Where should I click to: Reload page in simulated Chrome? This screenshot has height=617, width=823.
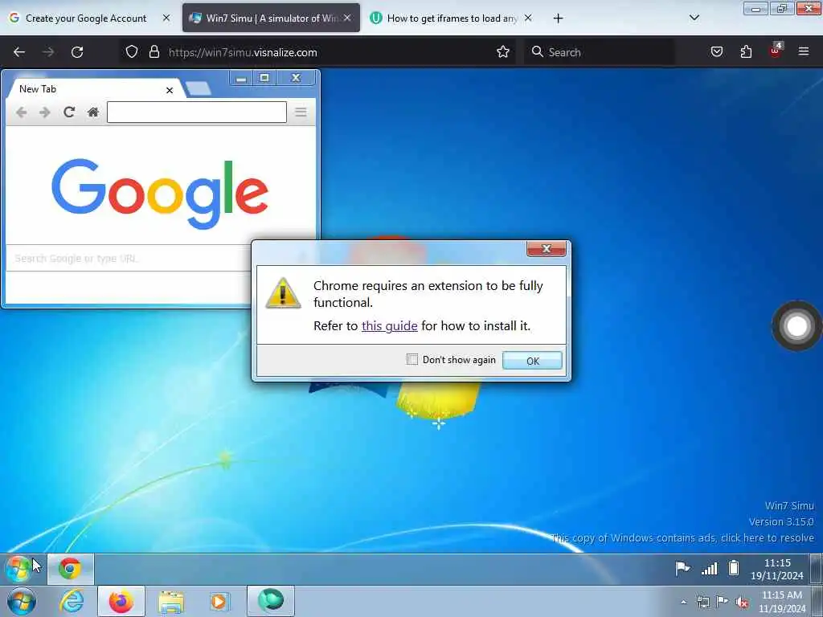(x=69, y=112)
